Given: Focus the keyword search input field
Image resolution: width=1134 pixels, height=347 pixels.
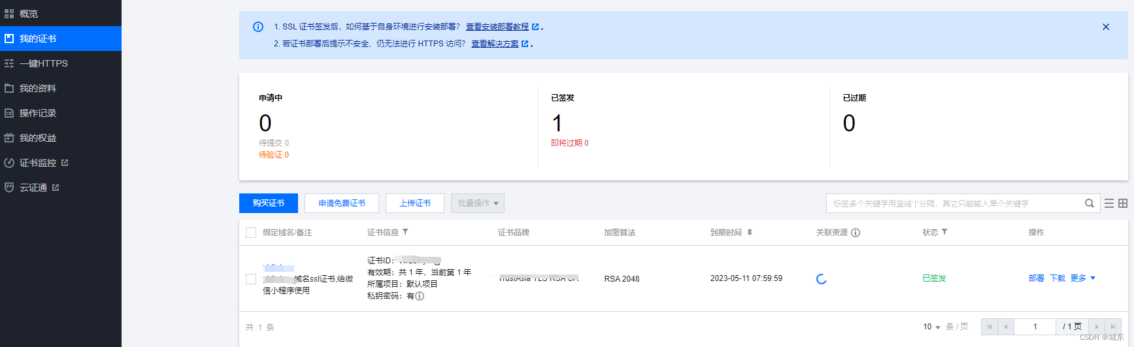Looking at the screenshot, I should (x=954, y=203).
